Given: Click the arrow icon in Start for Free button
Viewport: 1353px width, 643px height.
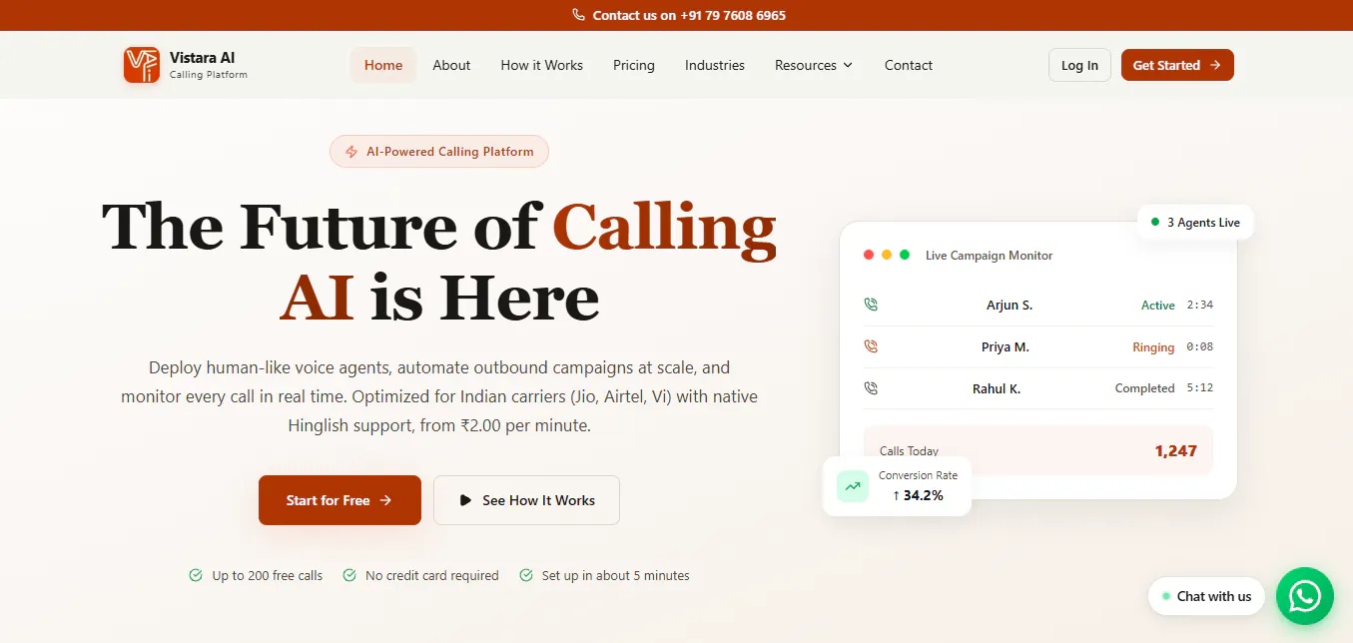Looking at the screenshot, I should click(x=385, y=500).
